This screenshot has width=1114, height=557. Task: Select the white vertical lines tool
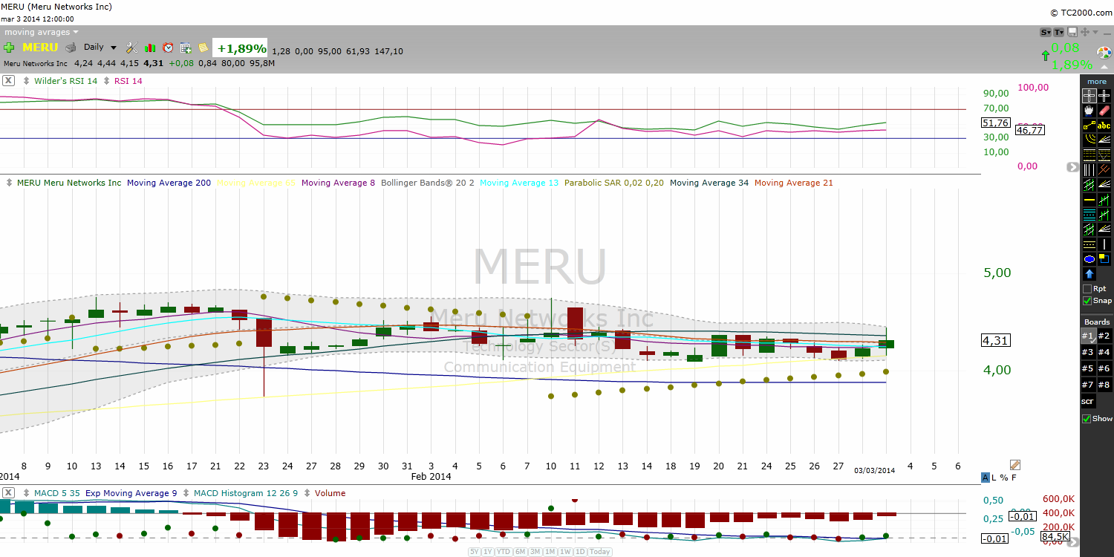1089,169
